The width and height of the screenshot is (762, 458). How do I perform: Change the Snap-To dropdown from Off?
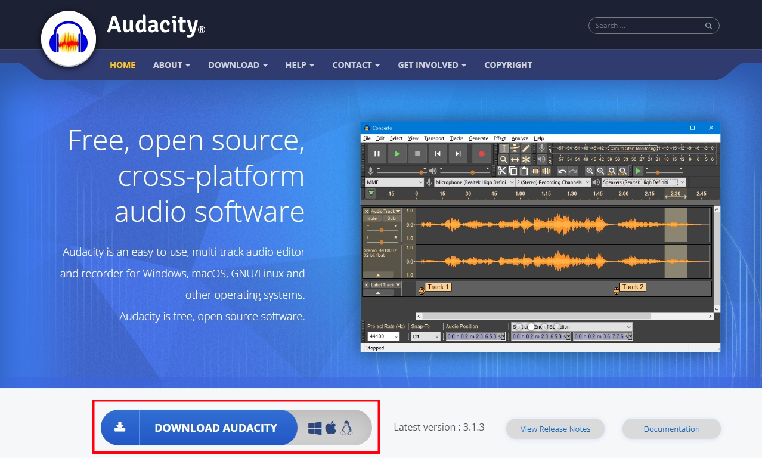tap(425, 336)
